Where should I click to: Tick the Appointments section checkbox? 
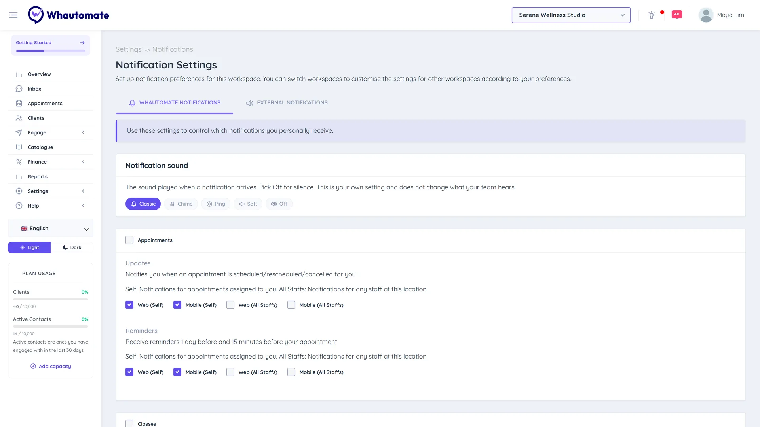coord(129,240)
